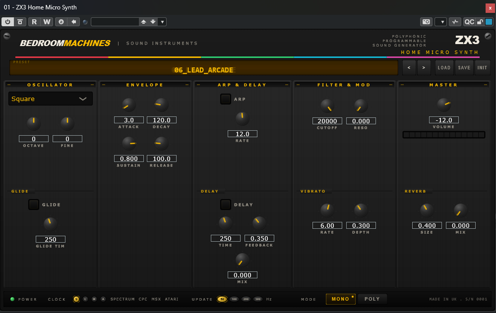The width and height of the screenshot is (496, 313).
Task: Select 300 Hz update rate
Action: 258,299
